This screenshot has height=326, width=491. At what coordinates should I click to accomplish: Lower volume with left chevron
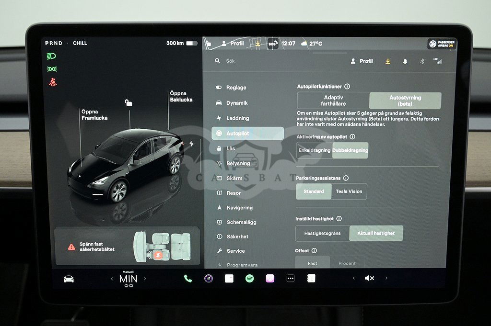(354, 278)
